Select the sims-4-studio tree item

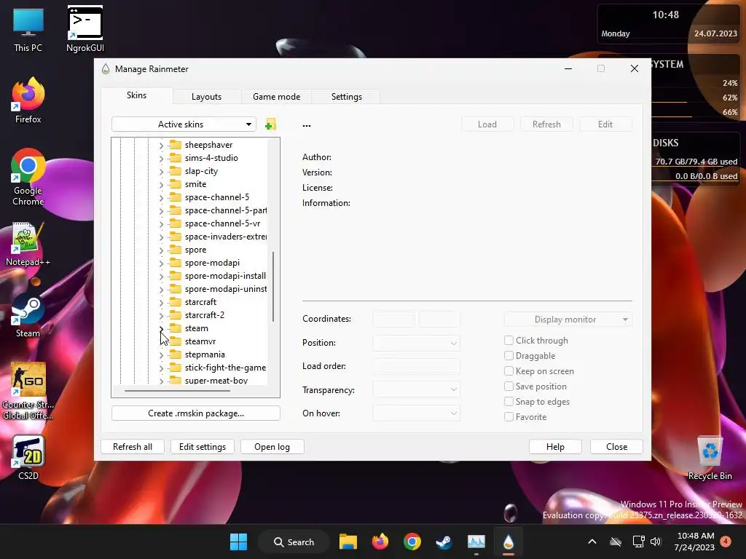(211, 158)
